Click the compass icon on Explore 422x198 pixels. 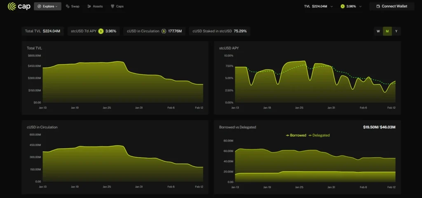tap(39, 7)
